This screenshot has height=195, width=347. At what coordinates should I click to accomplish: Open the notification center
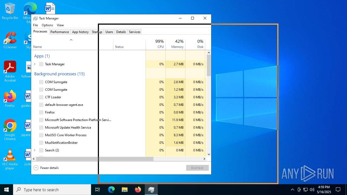pyautogui.click(x=338, y=190)
